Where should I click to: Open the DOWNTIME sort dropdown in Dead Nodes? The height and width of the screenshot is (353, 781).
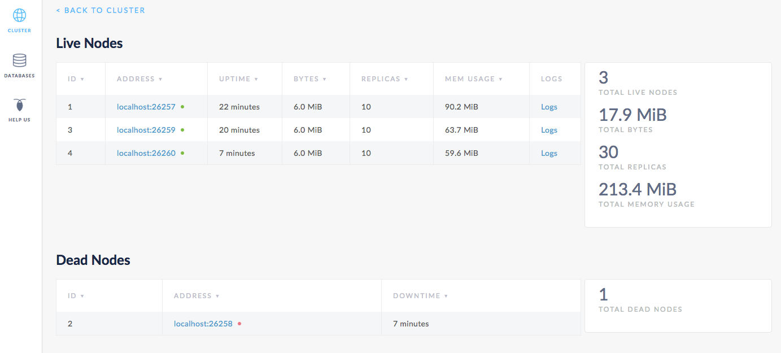coord(447,295)
